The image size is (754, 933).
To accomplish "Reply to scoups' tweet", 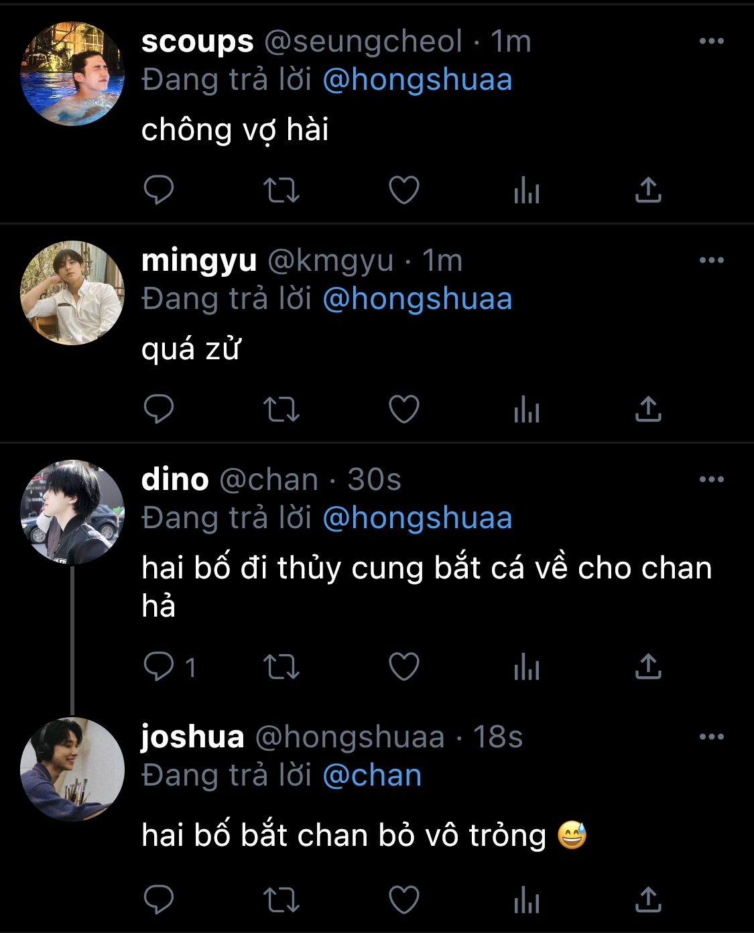I will (x=159, y=190).
